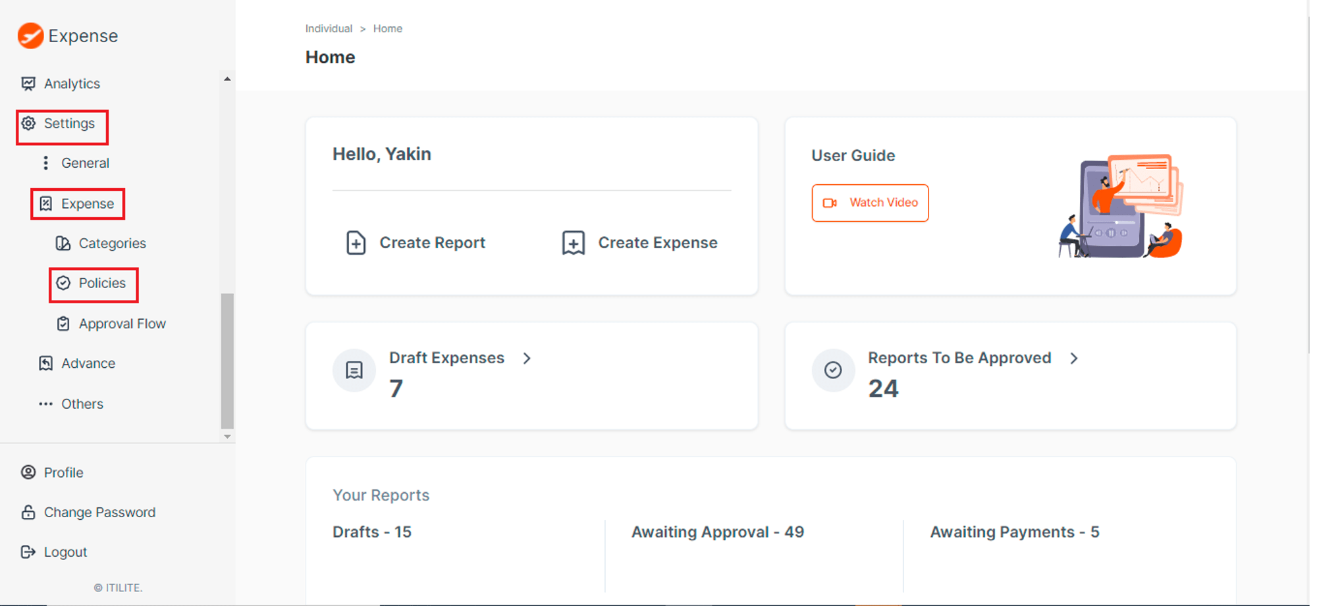Click Create Report
Image resolution: width=1317 pixels, height=606 pixels.
coord(432,243)
